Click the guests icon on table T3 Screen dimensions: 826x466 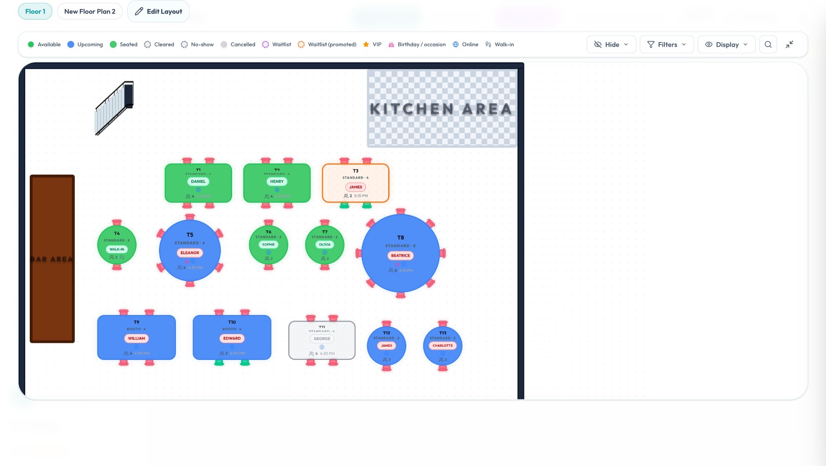(346, 196)
